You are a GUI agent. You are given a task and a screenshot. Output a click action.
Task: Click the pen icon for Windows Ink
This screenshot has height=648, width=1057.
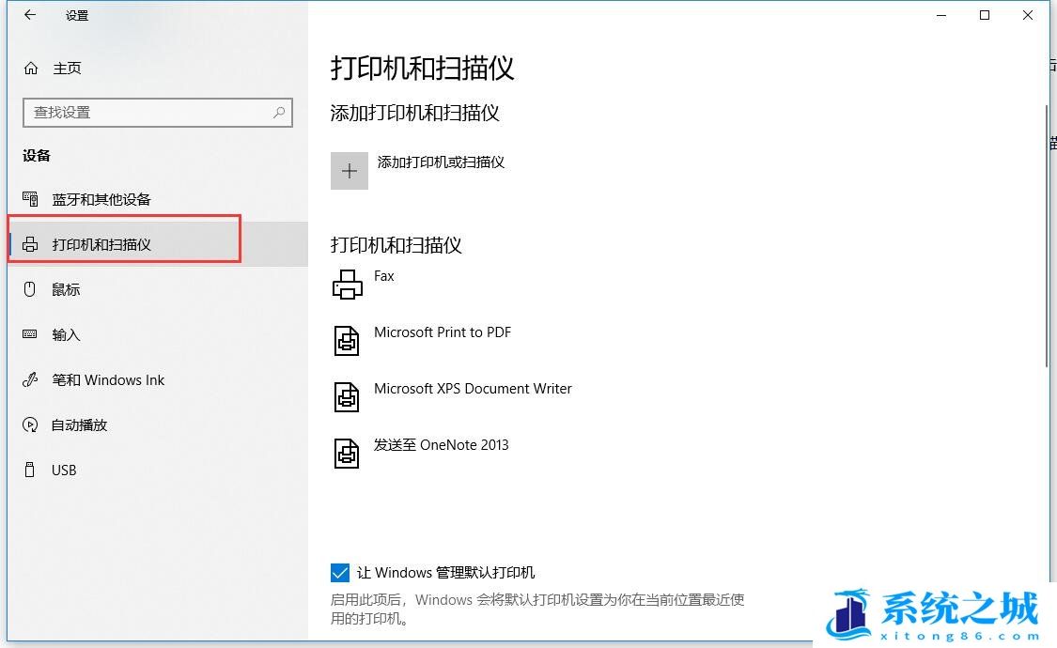[x=30, y=379]
